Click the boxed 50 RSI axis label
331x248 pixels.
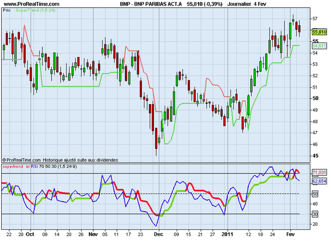click(x=315, y=194)
